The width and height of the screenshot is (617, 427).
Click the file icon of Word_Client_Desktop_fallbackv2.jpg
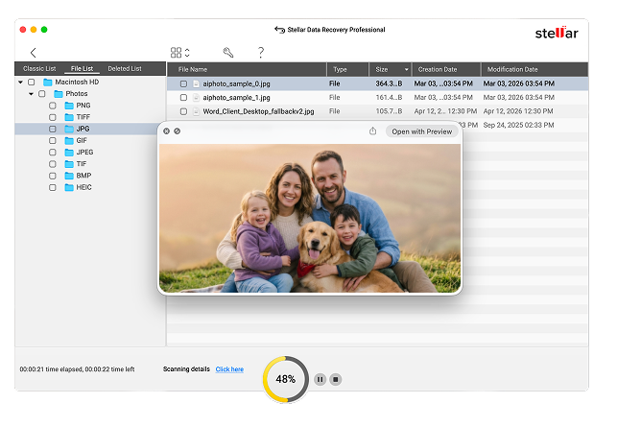pyautogui.click(x=196, y=111)
